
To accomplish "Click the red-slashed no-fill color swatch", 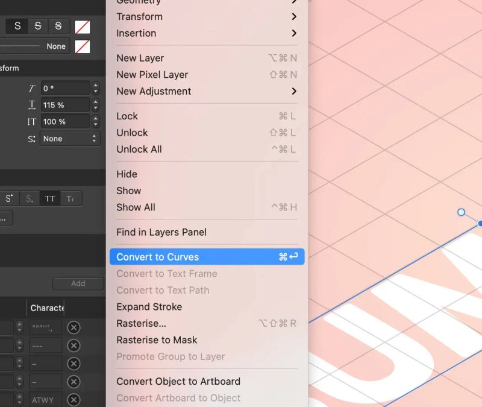I will 83,27.
